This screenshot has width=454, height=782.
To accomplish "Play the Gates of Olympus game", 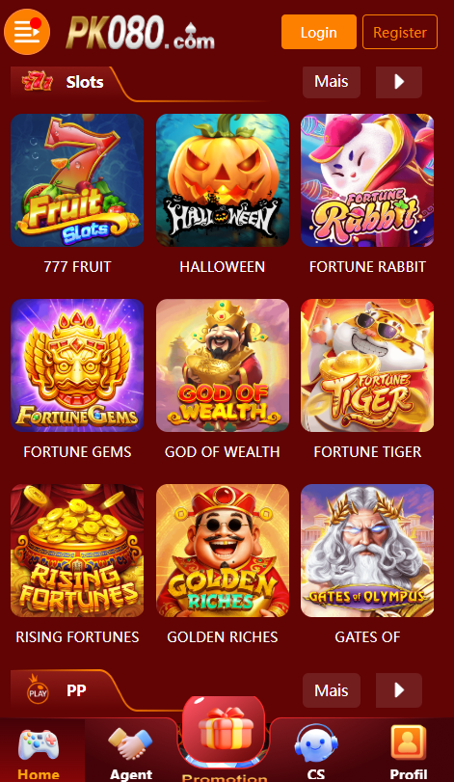I will [x=367, y=551].
